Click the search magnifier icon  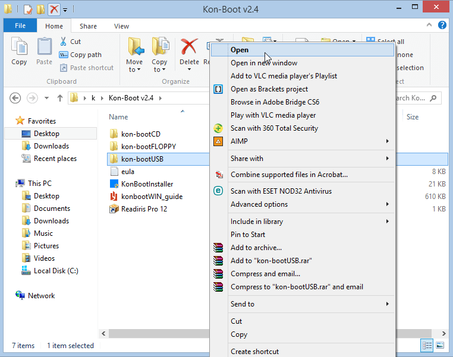pos(433,98)
